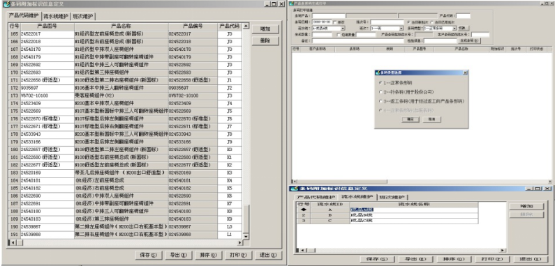
Task: Open the 条码类型 dropdown
Action: [x=454, y=29]
